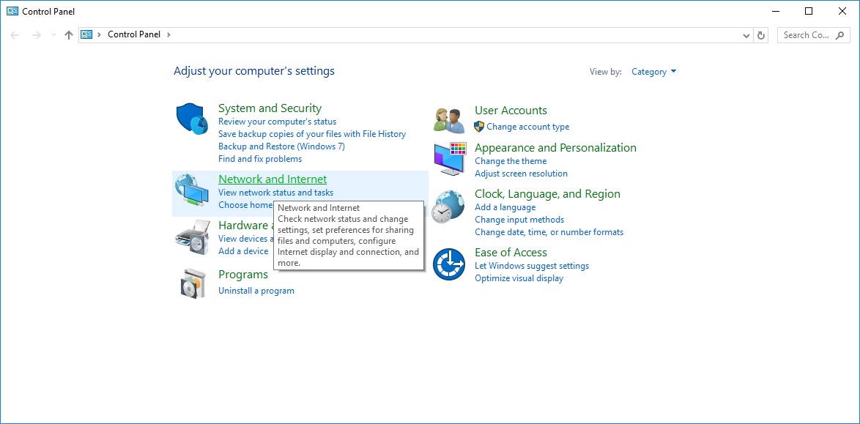Open Find and fix problems
This screenshot has height=424, width=860.
(x=260, y=159)
